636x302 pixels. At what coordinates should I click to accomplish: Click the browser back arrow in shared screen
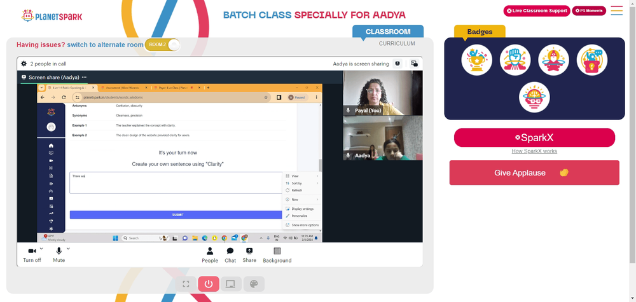coord(42,98)
